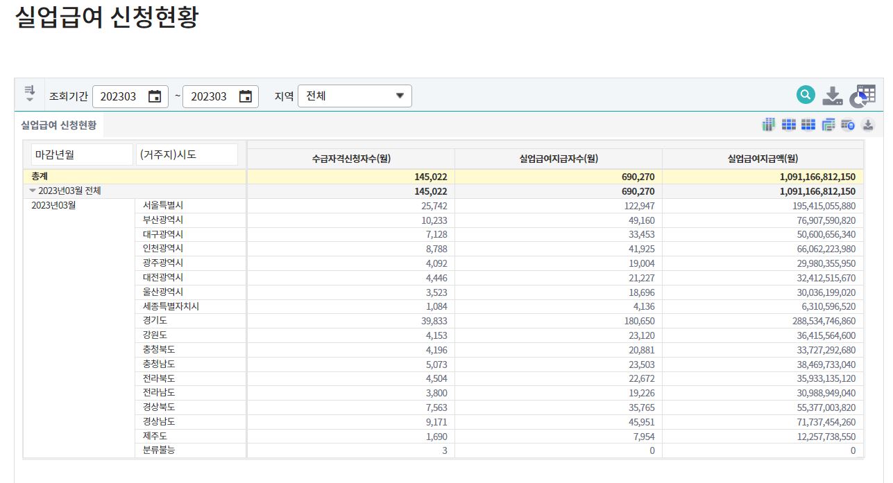Click the teal search magnifier button
893x483 pixels.
pos(806,96)
